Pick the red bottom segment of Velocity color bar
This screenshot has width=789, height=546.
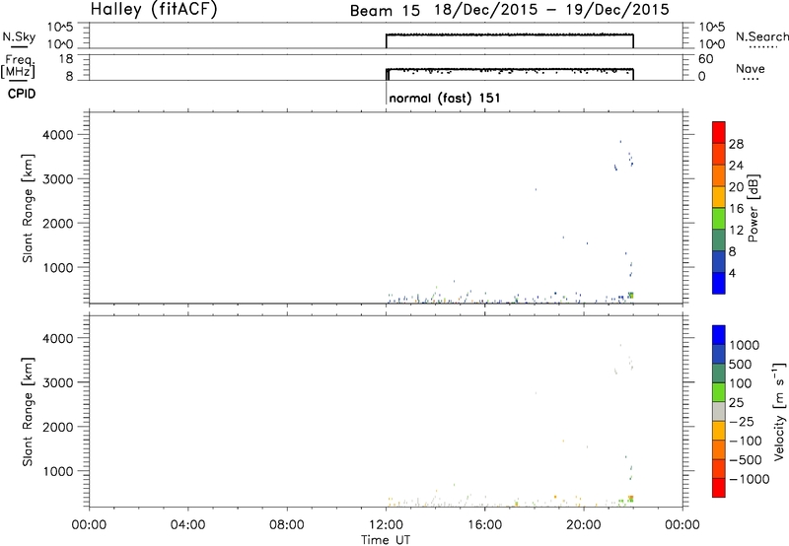click(719, 488)
